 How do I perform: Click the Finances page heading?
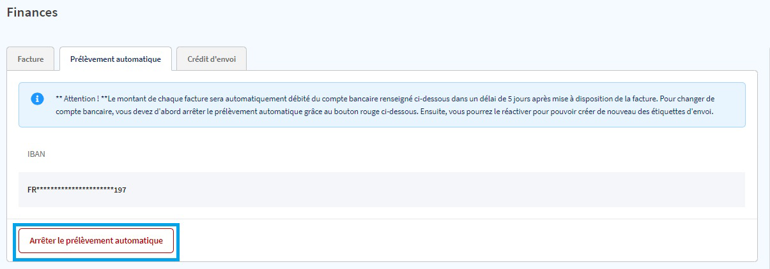click(x=32, y=12)
